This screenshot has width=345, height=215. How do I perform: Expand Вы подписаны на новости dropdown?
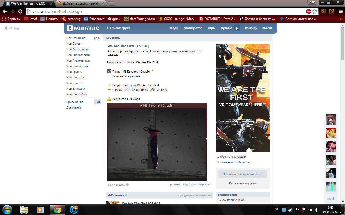(242, 174)
